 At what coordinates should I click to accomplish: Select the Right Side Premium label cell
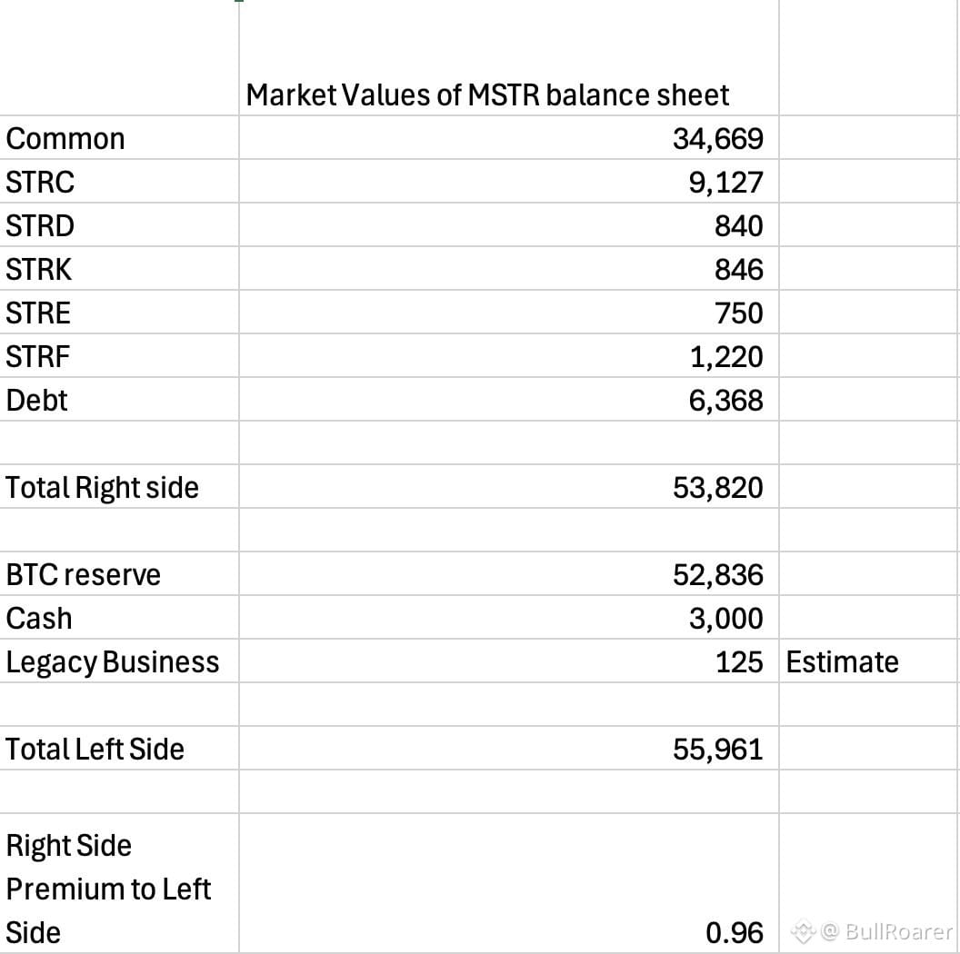pyautogui.click(x=119, y=883)
